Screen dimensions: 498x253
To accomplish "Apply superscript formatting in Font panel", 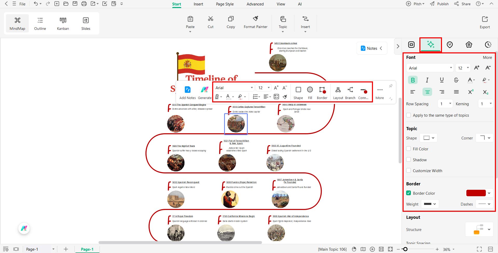I will (471, 92).
